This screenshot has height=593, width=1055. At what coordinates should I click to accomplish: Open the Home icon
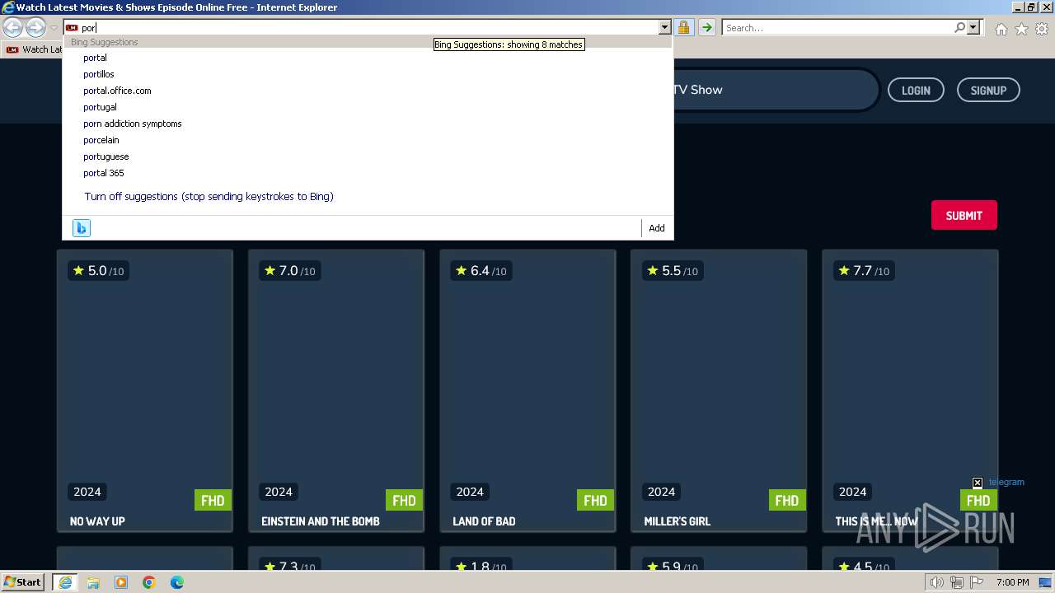tap(1001, 29)
